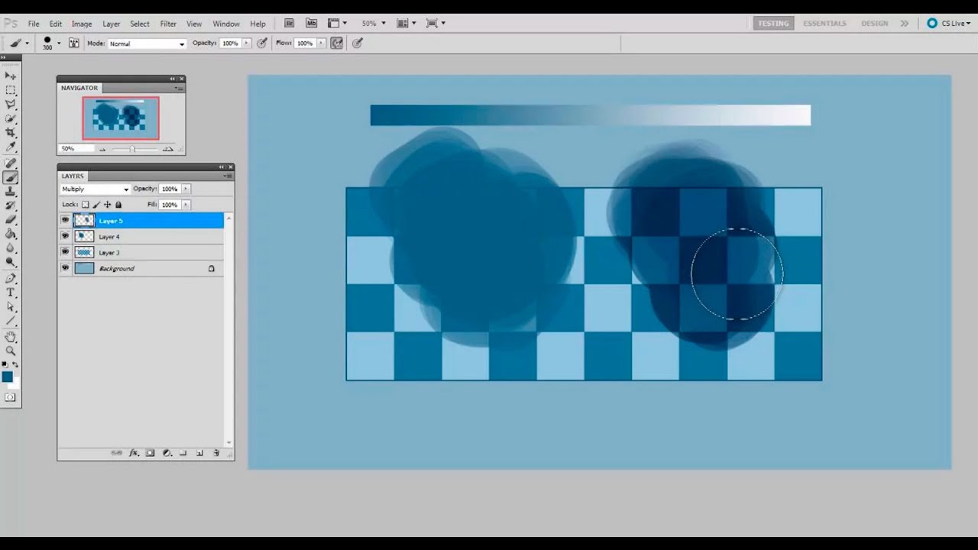Select the Hand tool
This screenshot has width=978, height=550.
point(11,337)
